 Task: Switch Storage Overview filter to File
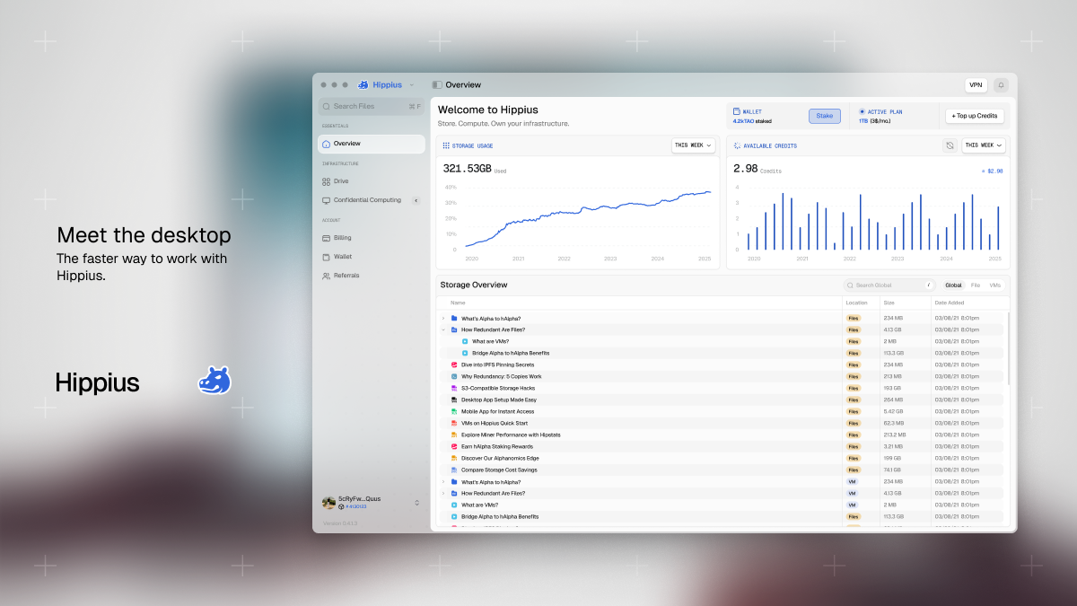click(976, 285)
